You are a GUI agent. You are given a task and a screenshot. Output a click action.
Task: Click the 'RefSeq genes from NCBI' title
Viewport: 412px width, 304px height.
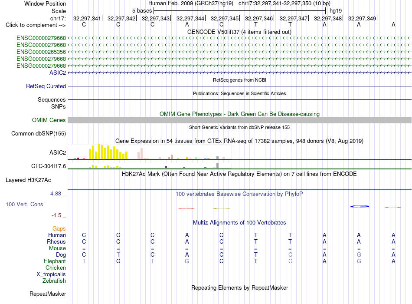point(240,80)
